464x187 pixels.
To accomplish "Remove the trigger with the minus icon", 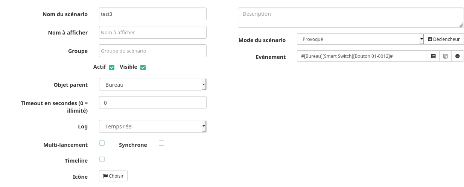I will pos(458,56).
